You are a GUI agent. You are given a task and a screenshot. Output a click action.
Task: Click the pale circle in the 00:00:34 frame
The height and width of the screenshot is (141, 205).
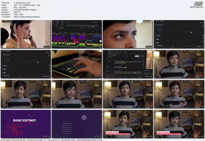[84, 117]
